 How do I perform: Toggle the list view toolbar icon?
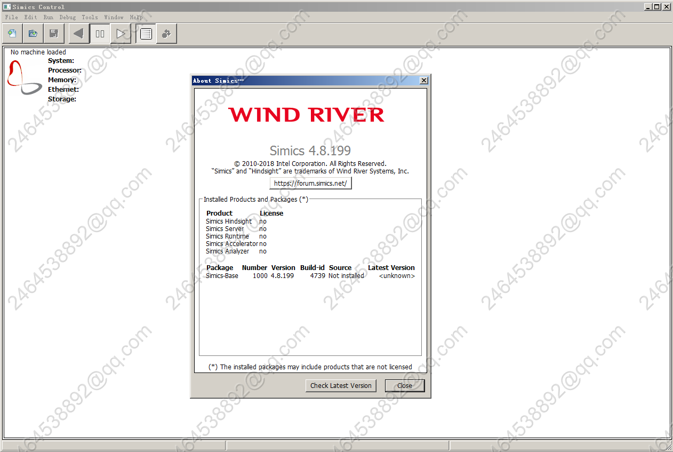(146, 34)
